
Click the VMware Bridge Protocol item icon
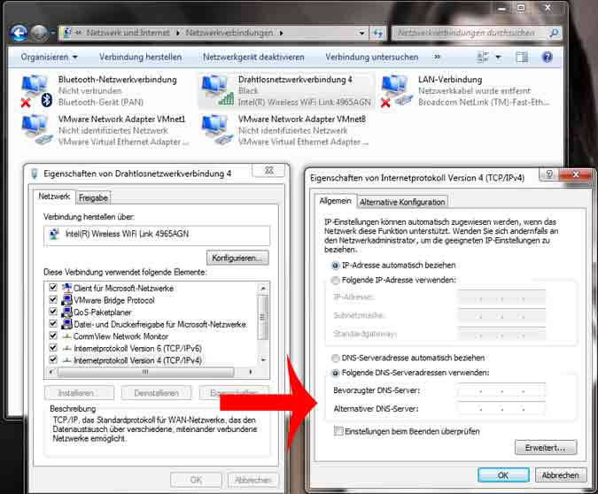pos(66,300)
